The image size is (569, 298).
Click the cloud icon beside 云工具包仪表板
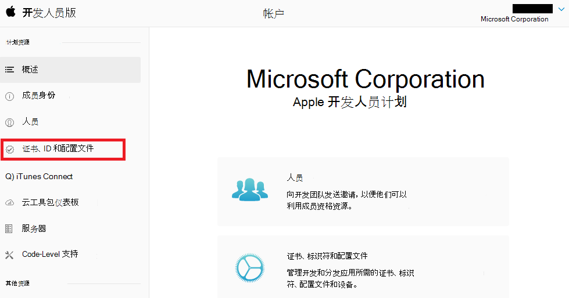click(9, 203)
